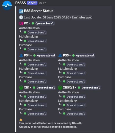
Task: Click the 07:27 message timestamp
Action: (x=42, y=3)
